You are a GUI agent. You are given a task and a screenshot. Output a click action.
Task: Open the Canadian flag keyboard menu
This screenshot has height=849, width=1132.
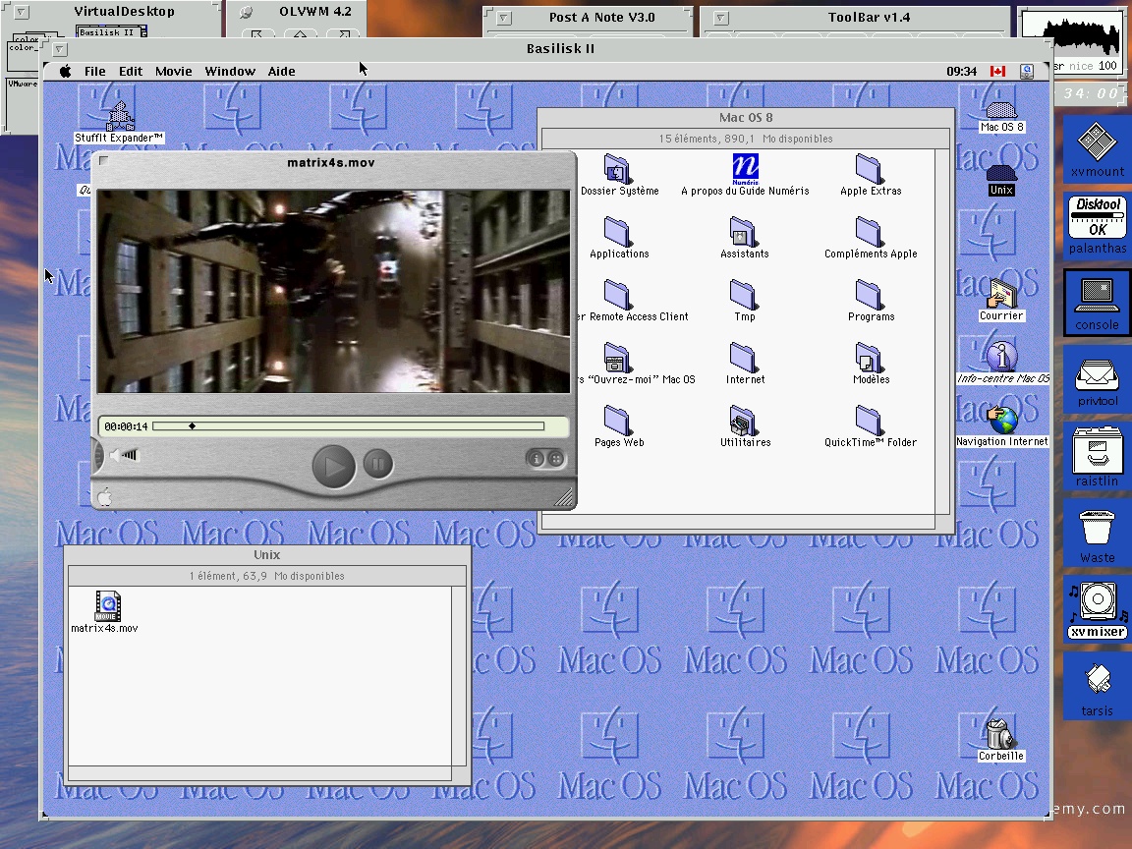tap(997, 71)
